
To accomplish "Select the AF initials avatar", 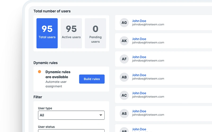I will [124, 59].
